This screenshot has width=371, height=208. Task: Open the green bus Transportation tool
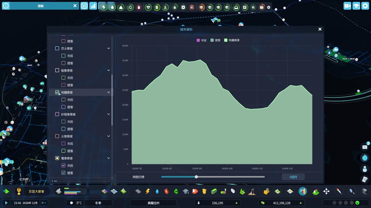pyautogui.click(x=214, y=191)
